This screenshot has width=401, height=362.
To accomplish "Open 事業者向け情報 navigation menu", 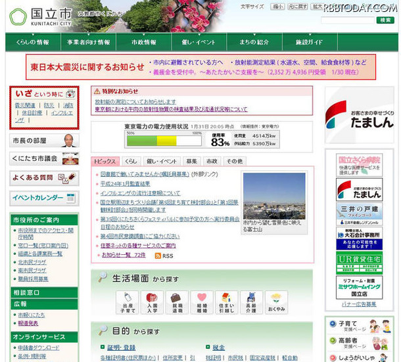I will pyautogui.click(x=89, y=42).
